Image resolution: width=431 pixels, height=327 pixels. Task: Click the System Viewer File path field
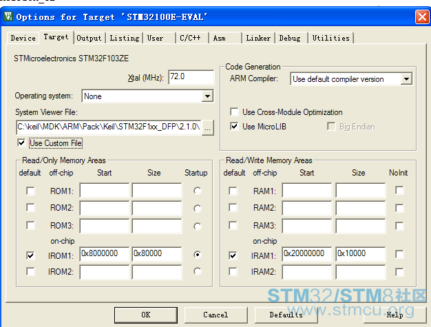109,127
